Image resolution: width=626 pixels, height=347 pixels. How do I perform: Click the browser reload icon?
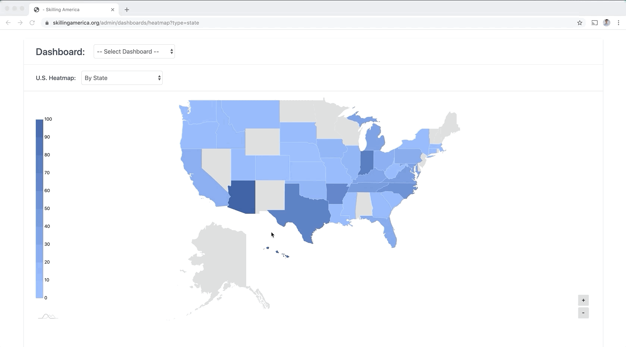tap(32, 23)
